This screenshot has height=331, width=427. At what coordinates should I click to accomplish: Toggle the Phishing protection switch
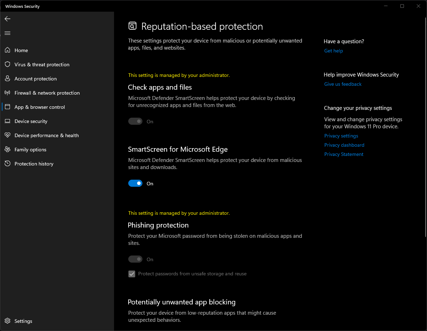135,259
